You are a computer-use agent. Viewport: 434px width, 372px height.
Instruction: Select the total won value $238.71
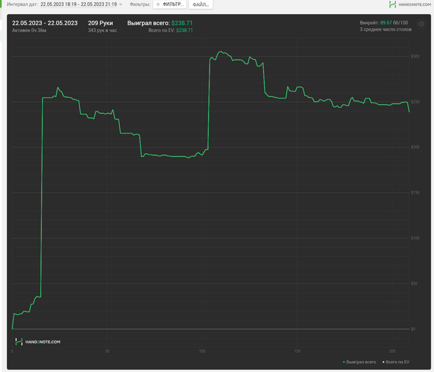point(182,23)
